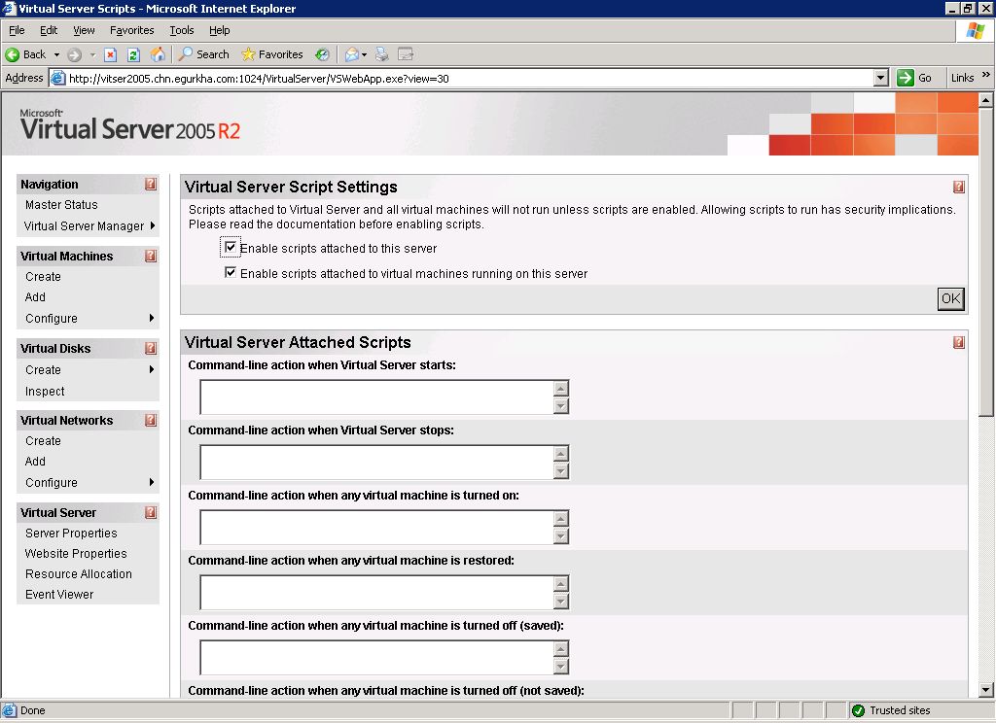Click Add under Virtual Machines
This screenshot has width=996, height=723.
[x=35, y=297]
